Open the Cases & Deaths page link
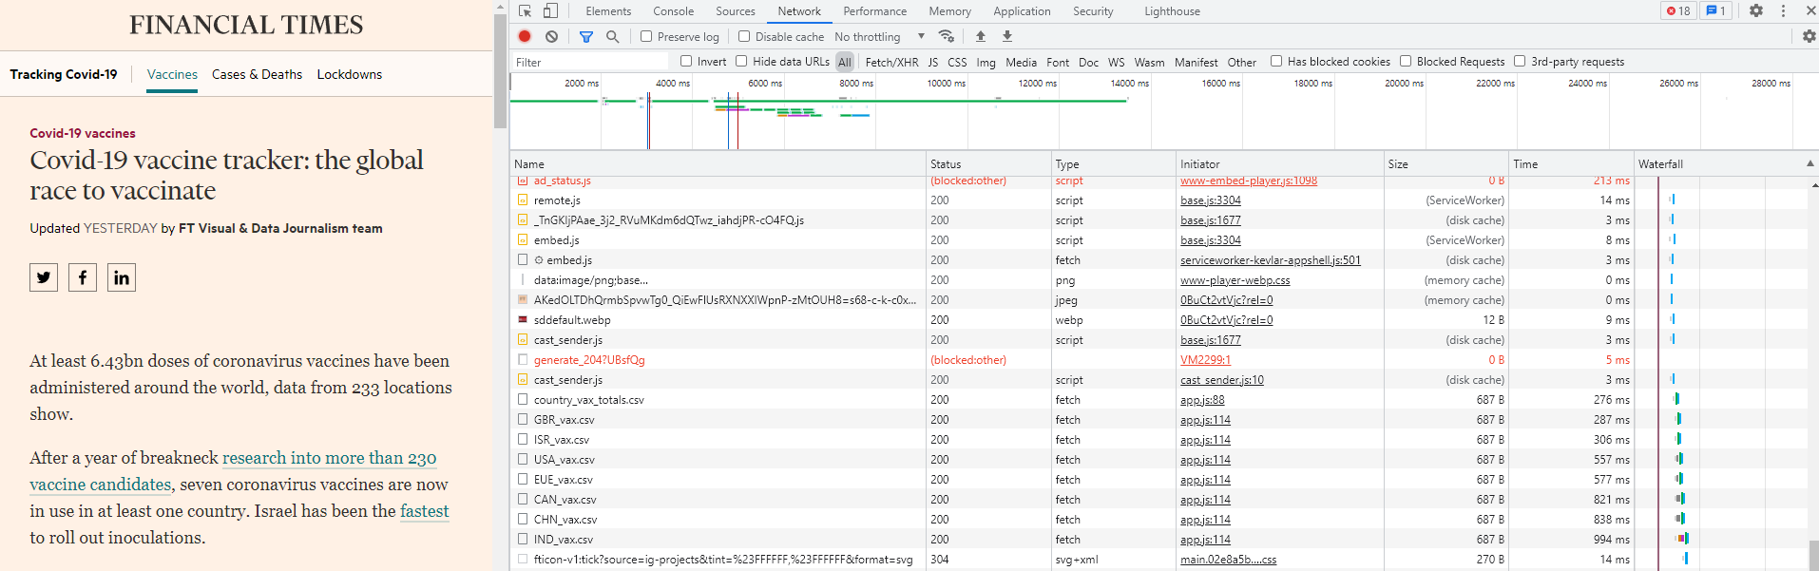 click(257, 74)
